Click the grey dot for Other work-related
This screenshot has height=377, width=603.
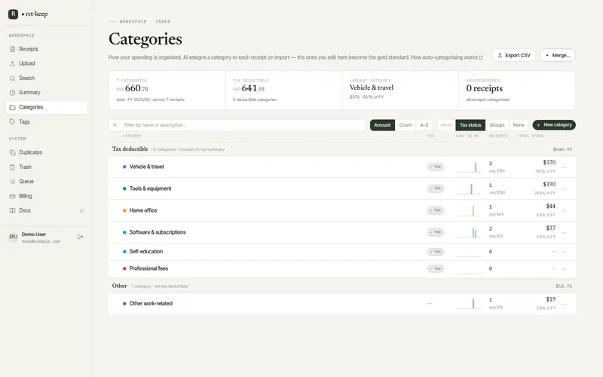124,304
